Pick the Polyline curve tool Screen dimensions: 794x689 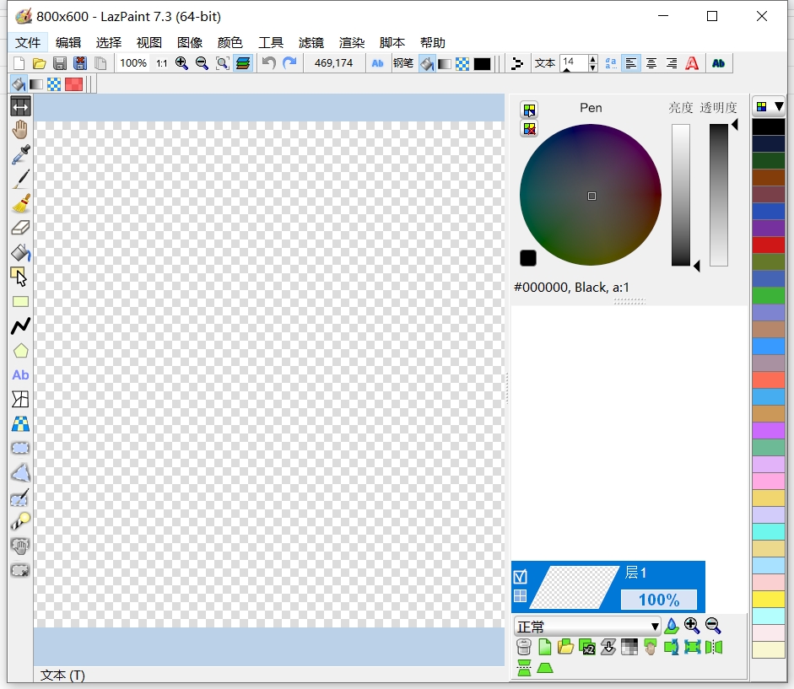(20, 326)
